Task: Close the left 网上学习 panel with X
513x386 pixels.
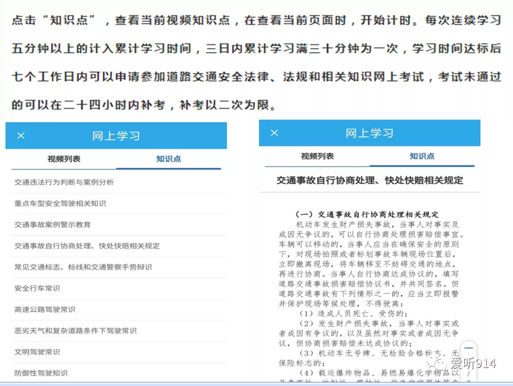Action: [21, 135]
